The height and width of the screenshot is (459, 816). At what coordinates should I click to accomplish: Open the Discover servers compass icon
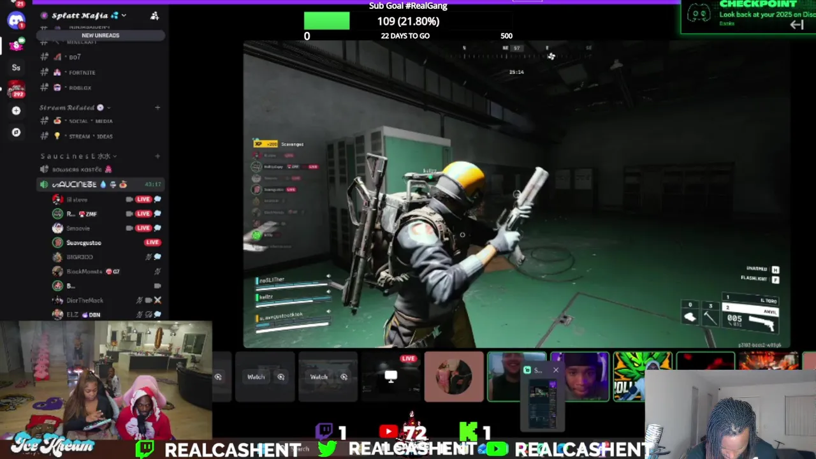(x=16, y=133)
